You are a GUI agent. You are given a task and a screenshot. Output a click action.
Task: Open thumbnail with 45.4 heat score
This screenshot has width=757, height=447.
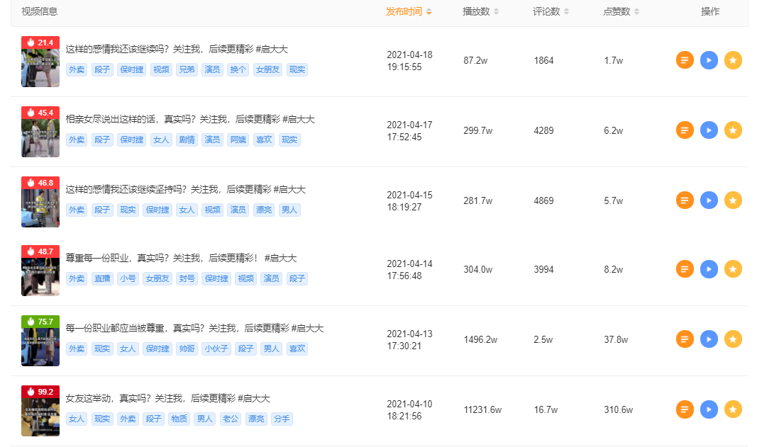pos(40,132)
